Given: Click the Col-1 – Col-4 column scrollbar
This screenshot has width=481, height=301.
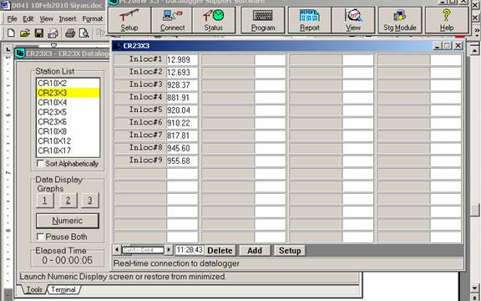Looking at the screenshot, I should [143, 250].
